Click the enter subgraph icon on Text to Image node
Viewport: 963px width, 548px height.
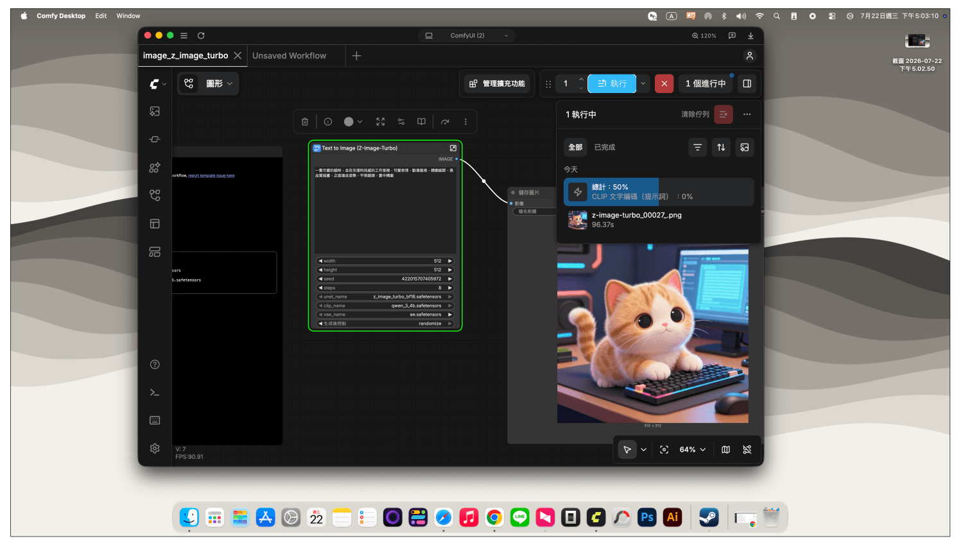453,148
